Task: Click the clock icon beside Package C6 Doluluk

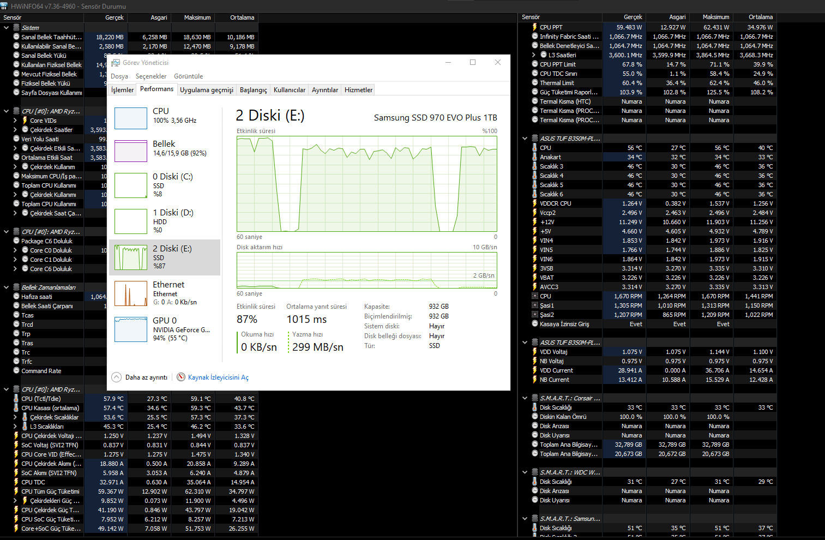Action: coord(16,241)
